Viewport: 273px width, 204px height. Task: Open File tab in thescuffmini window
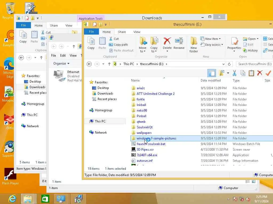coord(91,32)
